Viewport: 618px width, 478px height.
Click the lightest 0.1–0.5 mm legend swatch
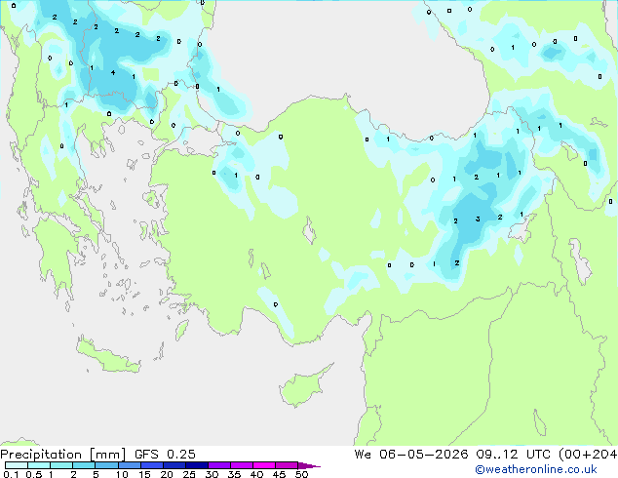tap(17, 465)
